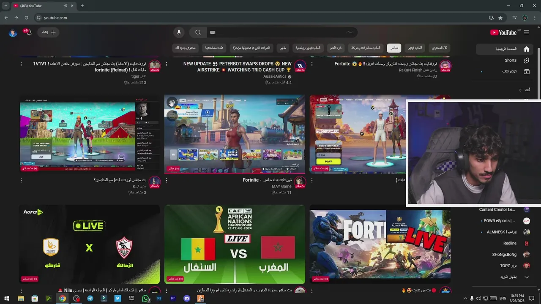Image resolution: width=541 pixels, height=304 pixels.
Task: Select the 'مباشر' live filter chip
Action: 394,48
